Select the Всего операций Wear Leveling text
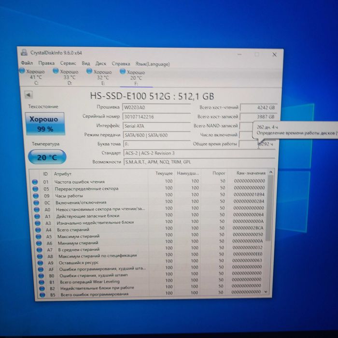This screenshot has height=338, width=338. [90, 282]
